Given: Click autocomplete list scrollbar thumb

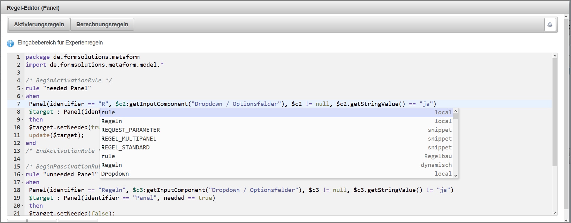Looking at the screenshot, I should 456,117.
